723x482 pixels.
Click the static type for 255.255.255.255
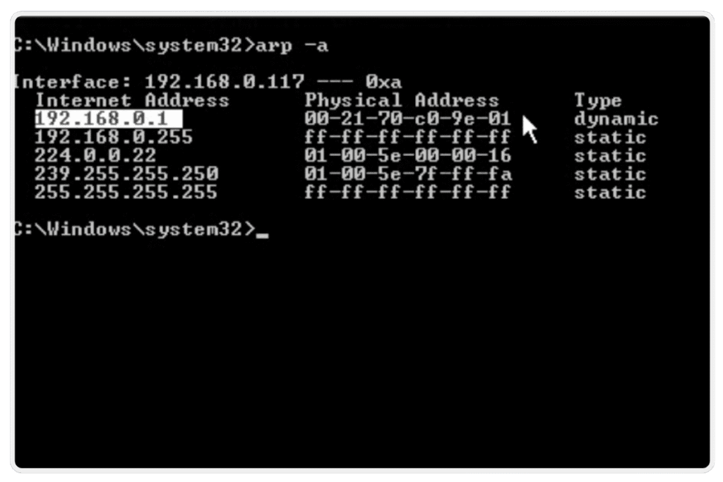(x=609, y=192)
